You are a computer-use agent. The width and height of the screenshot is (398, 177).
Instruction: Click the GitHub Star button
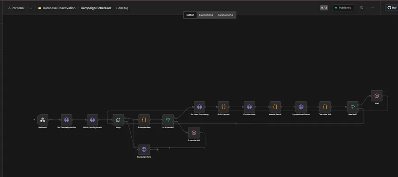[x=392, y=8]
